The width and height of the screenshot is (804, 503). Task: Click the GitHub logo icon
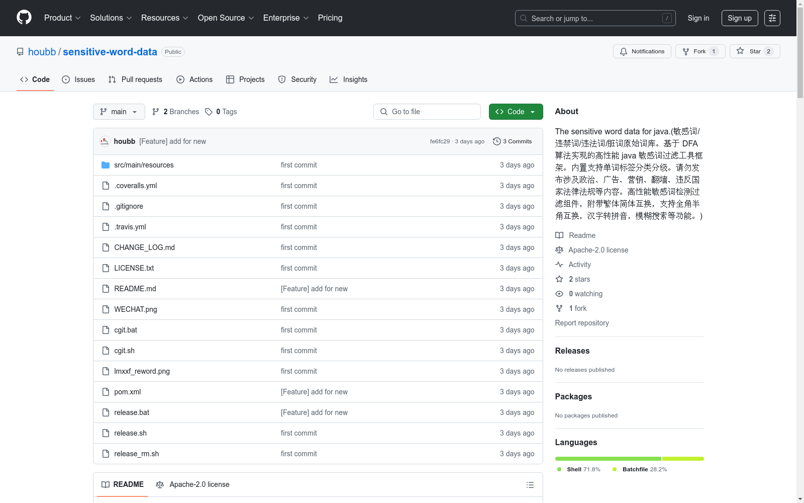click(x=24, y=18)
